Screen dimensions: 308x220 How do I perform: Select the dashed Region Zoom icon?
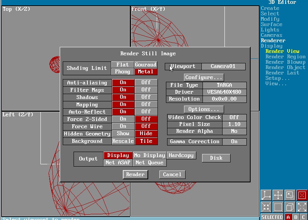(278, 207)
